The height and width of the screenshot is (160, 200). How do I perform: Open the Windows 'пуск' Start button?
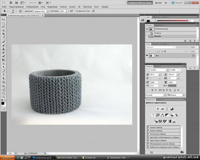tap(7, 158)
